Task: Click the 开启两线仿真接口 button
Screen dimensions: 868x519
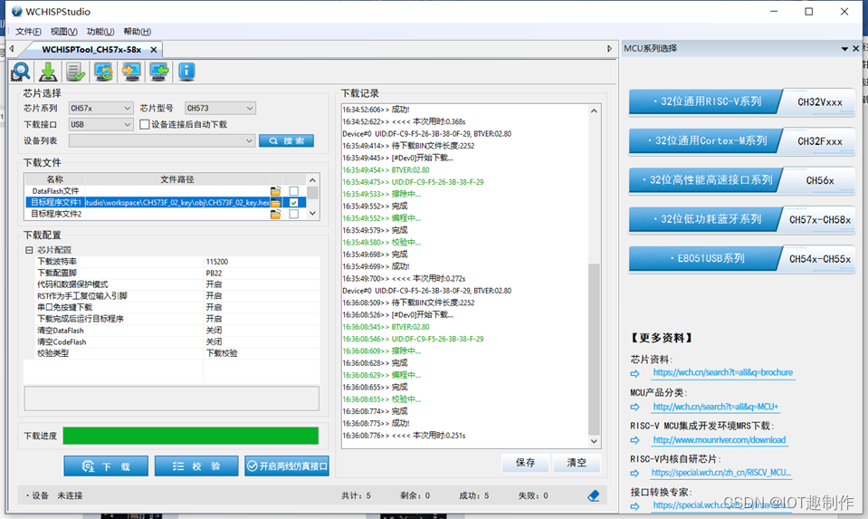Action: 287,466
